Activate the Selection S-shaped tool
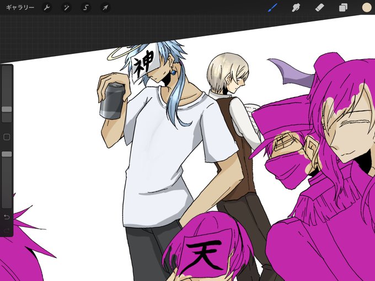The image size is (375, 281). pos(86,8)
